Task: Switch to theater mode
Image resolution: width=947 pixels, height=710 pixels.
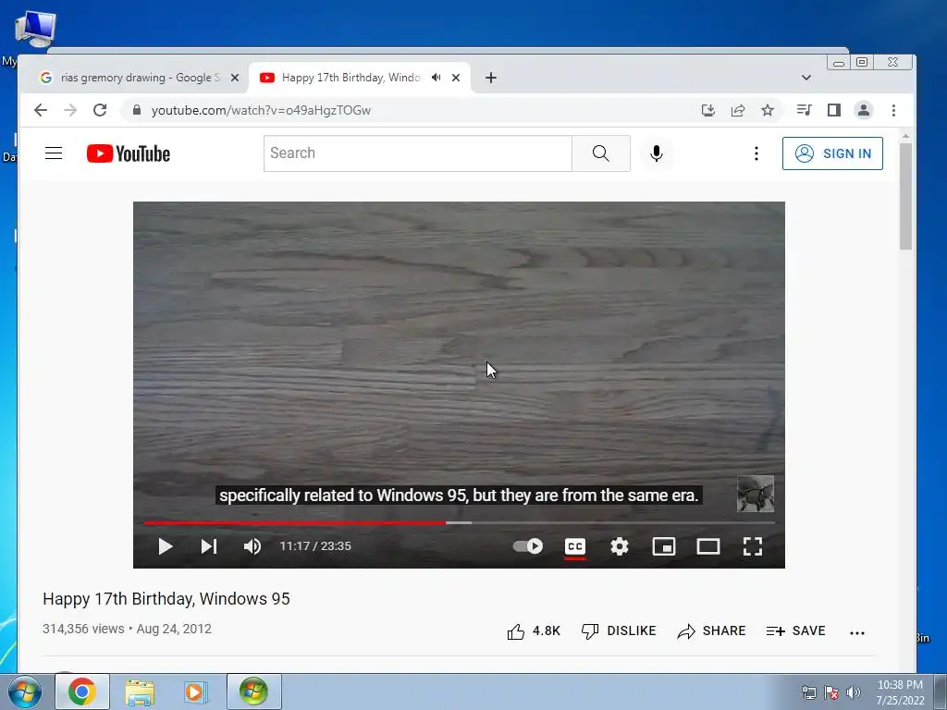Action: click(x=707, y=546)
